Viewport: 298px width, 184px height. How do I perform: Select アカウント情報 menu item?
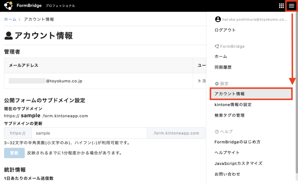[x=251, y=94]
